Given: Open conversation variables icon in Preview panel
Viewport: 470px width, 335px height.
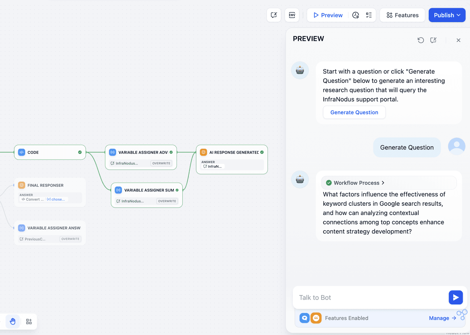Looking at the screenshot, I should [433, 40].
